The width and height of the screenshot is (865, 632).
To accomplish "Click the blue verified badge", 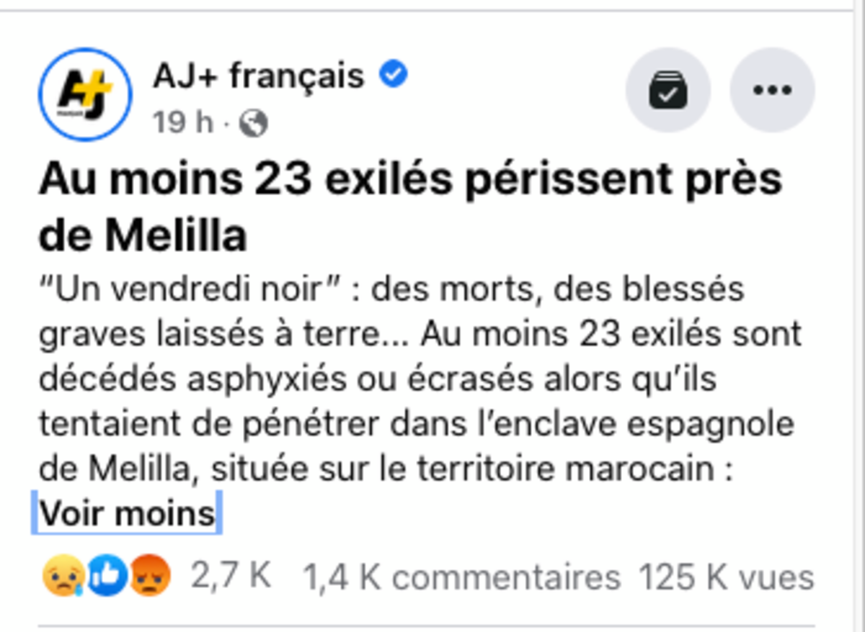I will tap(394, 74).
